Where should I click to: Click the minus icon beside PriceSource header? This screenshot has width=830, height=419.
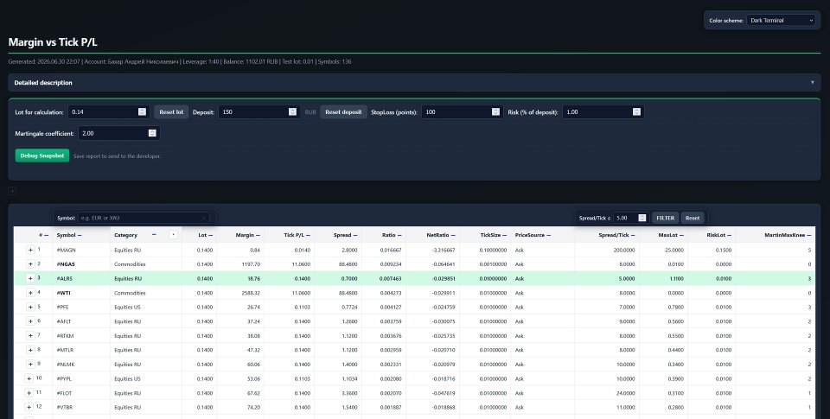pyautogui.click(x=548, y=236)
